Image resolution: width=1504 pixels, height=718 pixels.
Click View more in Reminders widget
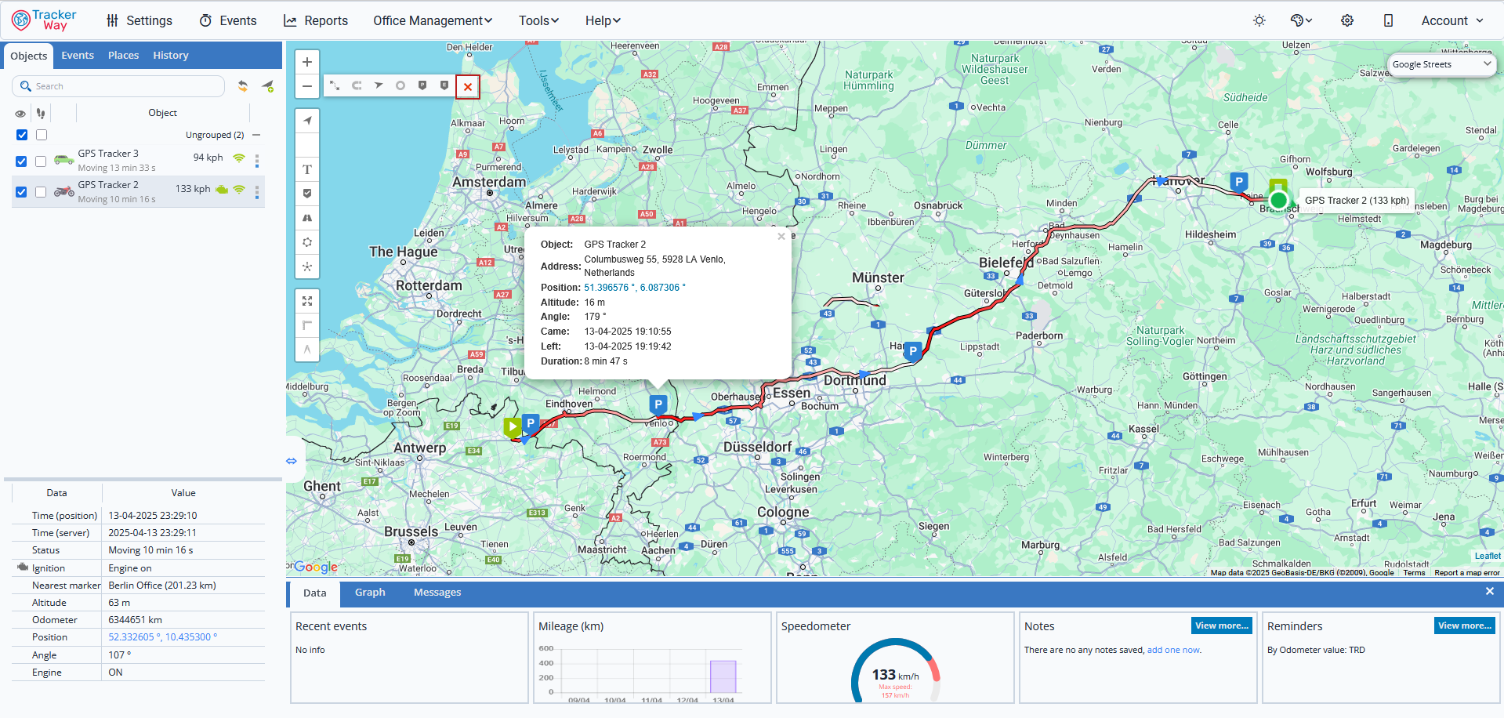1465,626
